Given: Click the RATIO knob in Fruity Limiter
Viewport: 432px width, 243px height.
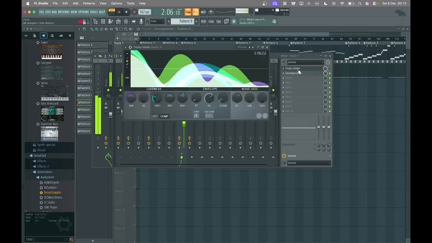Looking at the screenshot, I should pos(182,98).
